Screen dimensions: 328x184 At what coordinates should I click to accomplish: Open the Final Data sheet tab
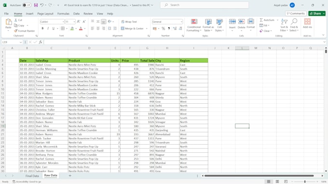click(x=32, y=176)
